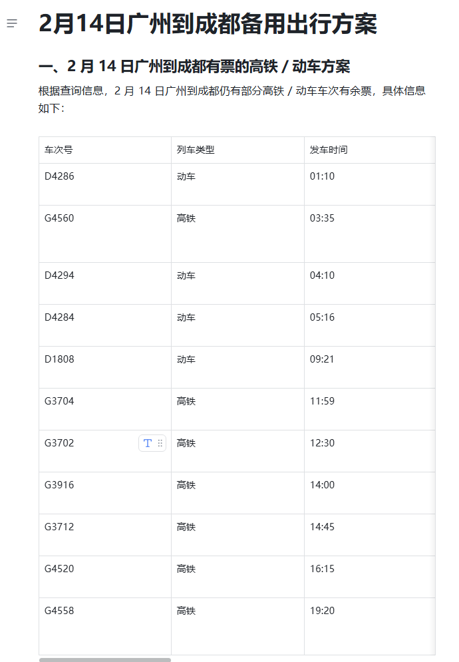Click the 19:20 departure time cell
Image resolution: width=459 pixels, height=662 pixels.
323,611
